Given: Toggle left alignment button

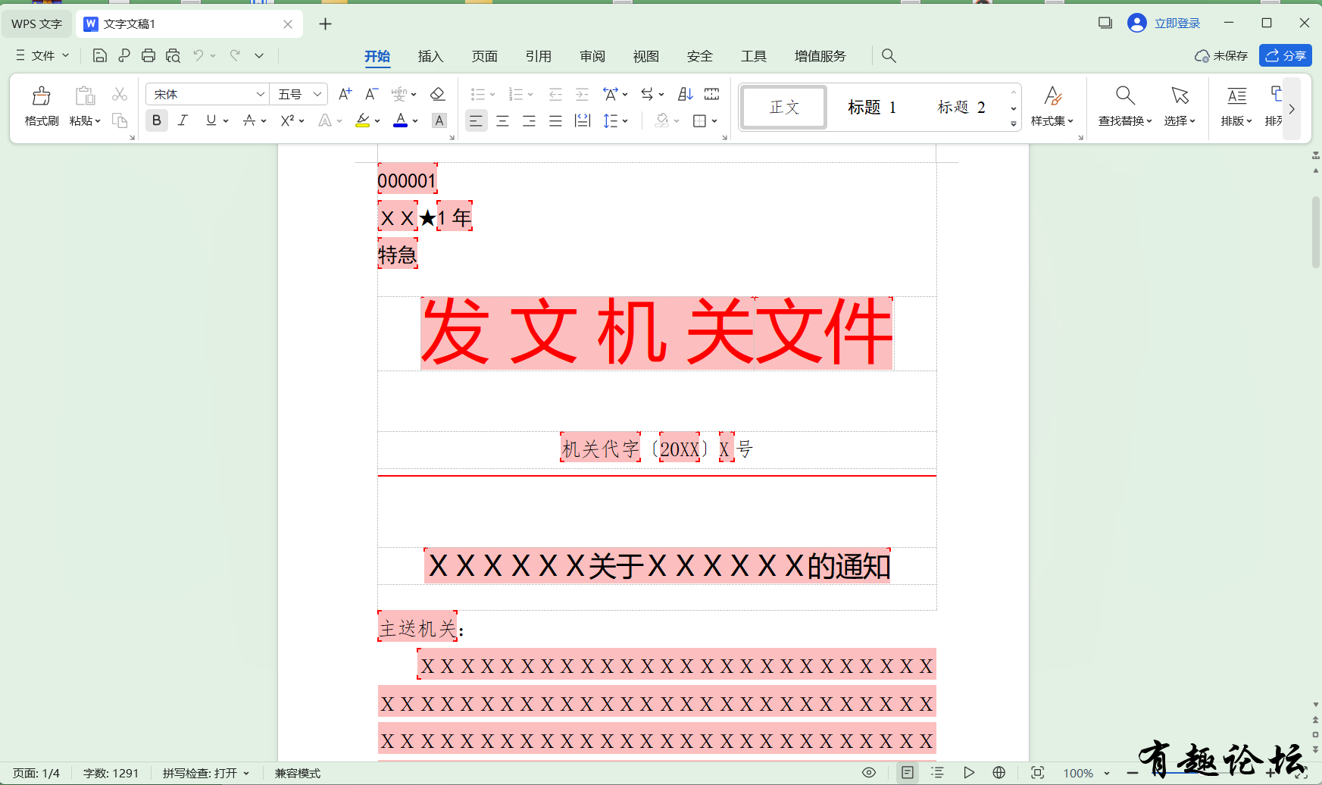Looking at the screenshot, I should [476, 120].
